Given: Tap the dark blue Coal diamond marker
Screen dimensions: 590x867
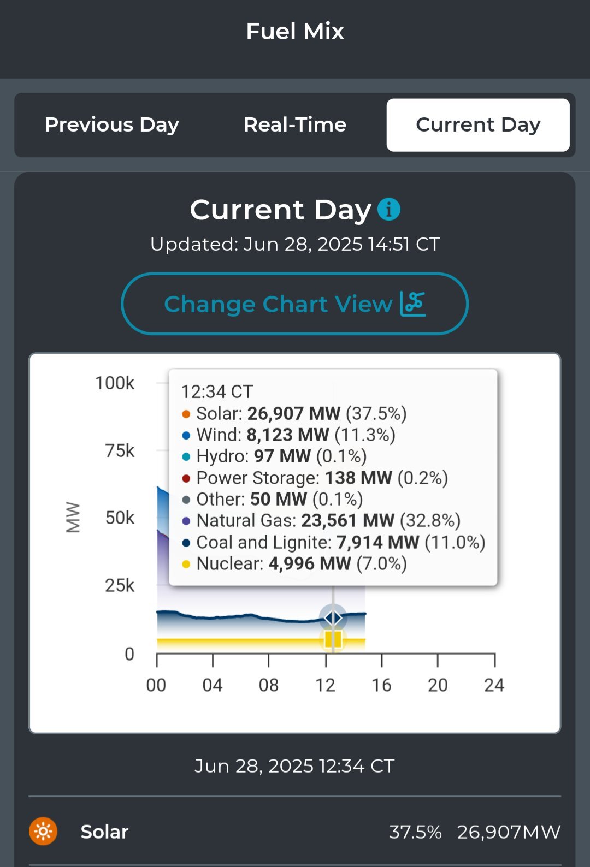Looking at the screenshot, I should coord(333,617).
